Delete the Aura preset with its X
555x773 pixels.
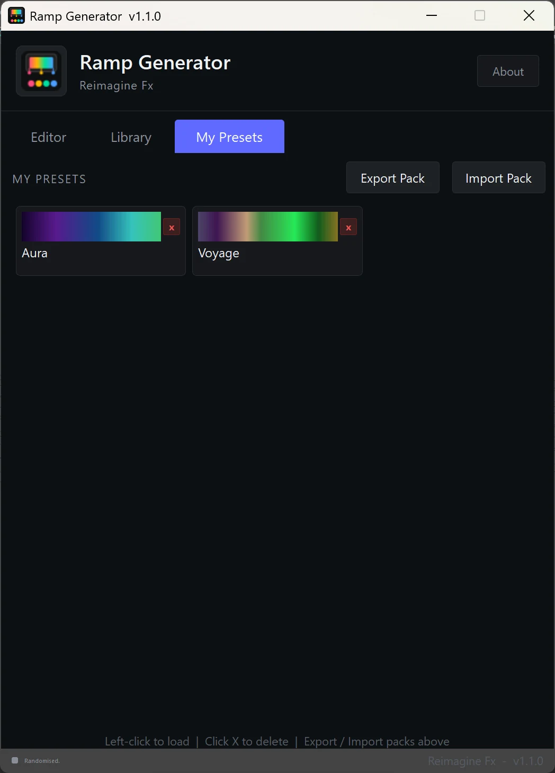(x=172, y=227)
